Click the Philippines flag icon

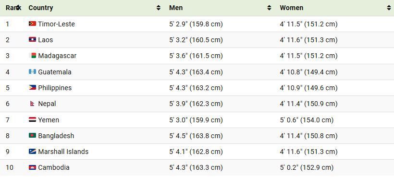(x=32, y=87)
